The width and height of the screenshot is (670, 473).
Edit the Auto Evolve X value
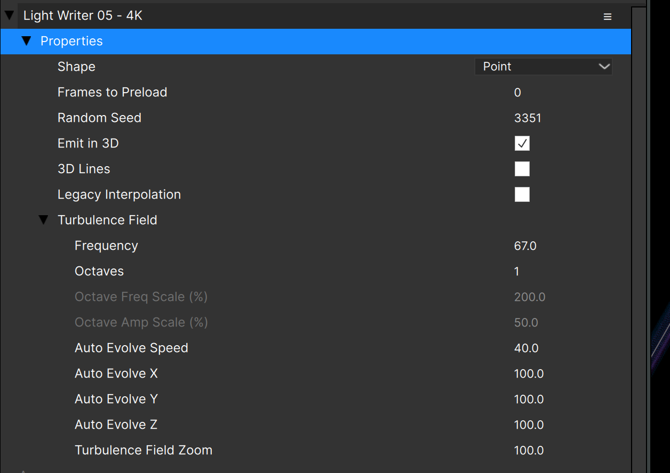pos(529,373)
